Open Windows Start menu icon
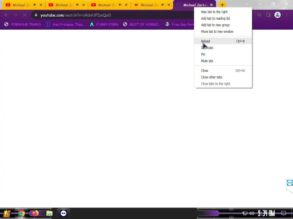Viewport: 293px width, 219px height. click(x=7, y=213)
